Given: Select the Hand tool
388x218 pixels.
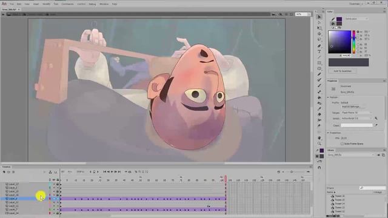Looking at the screenshot, I should 319,138.
